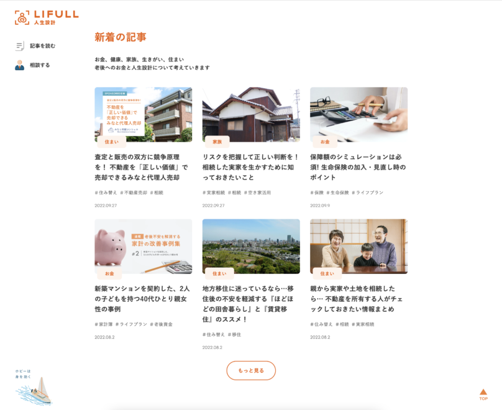Image resolution: width=502 pixels, height=410 pixels.
Task: Click the お金 label on calculator image
Action: click(x=325, y=142)
